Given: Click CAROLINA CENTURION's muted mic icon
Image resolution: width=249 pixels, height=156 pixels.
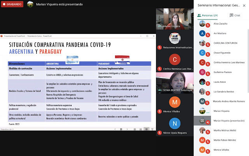Looking at the screenshot, I should tap(208, 44).
